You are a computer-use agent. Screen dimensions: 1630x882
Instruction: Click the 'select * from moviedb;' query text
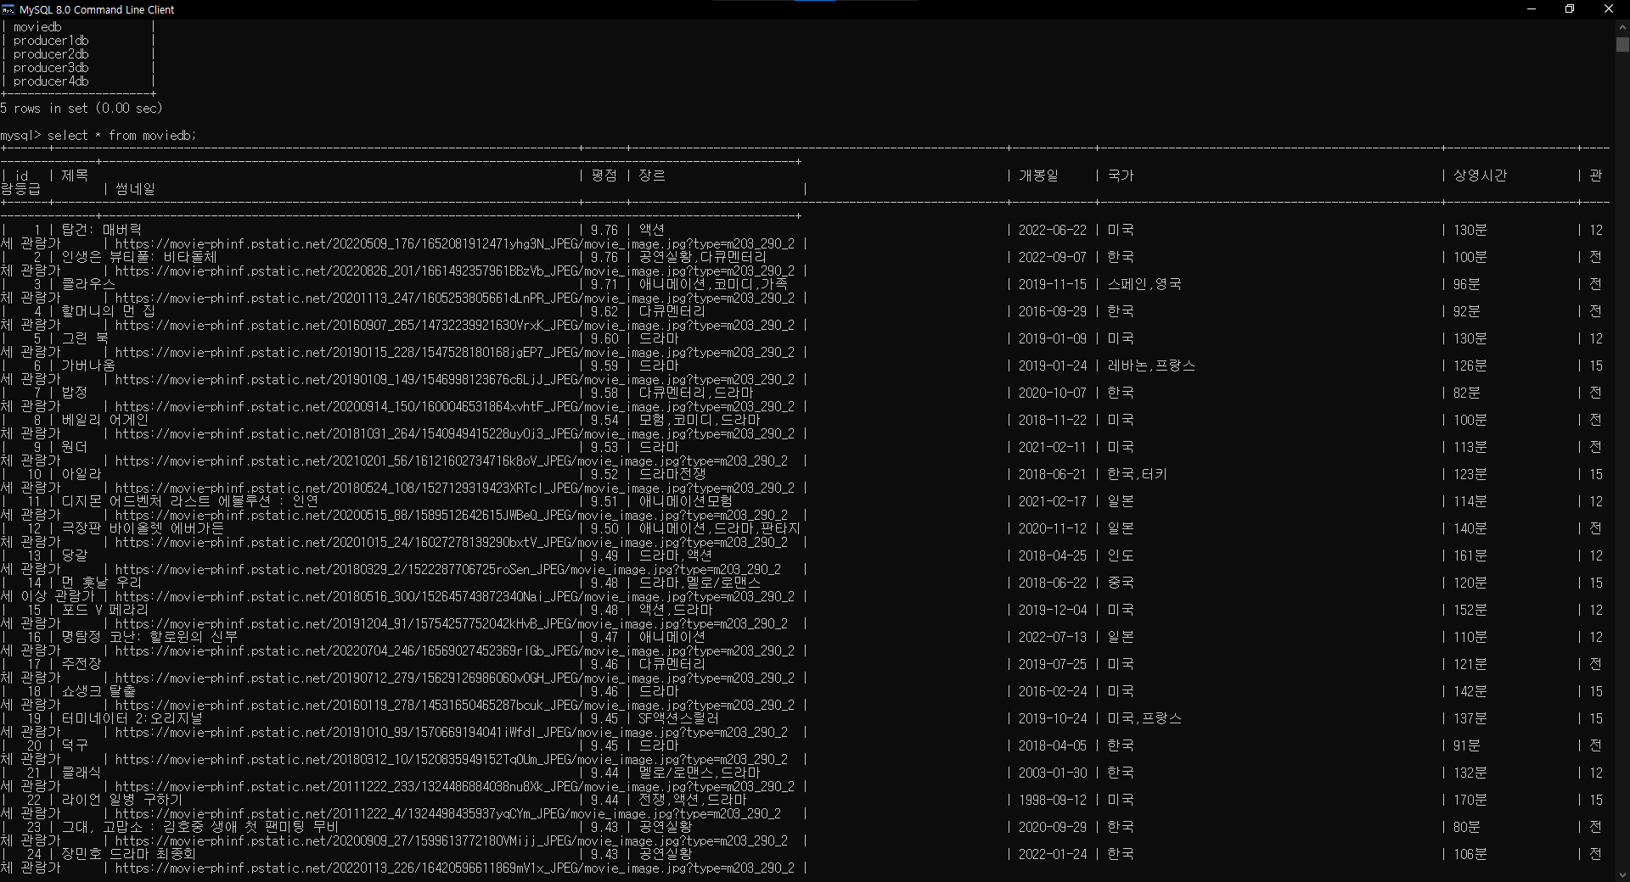[122, 136]
